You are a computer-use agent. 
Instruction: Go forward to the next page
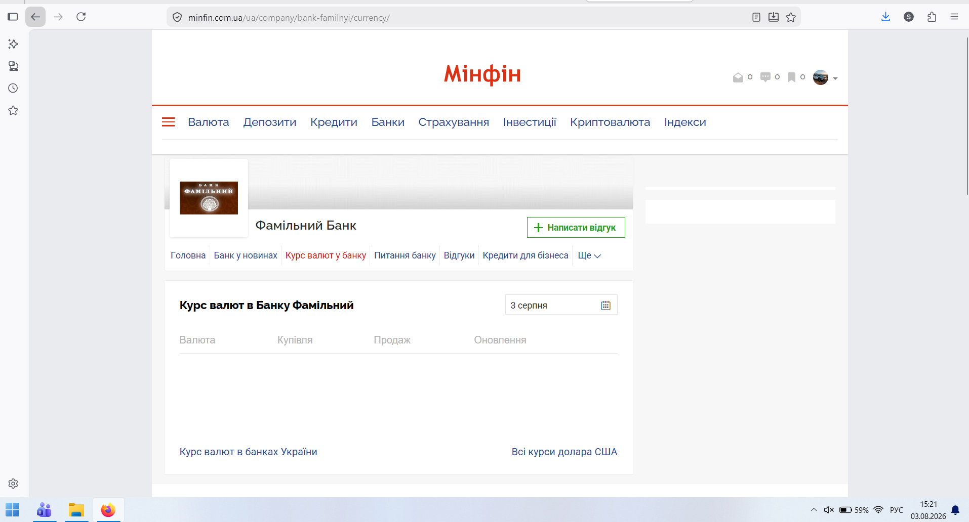click(x=58, y=17)
